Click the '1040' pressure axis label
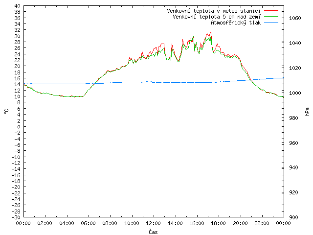Viewport: 313px width, 235px height. (295, 43)
